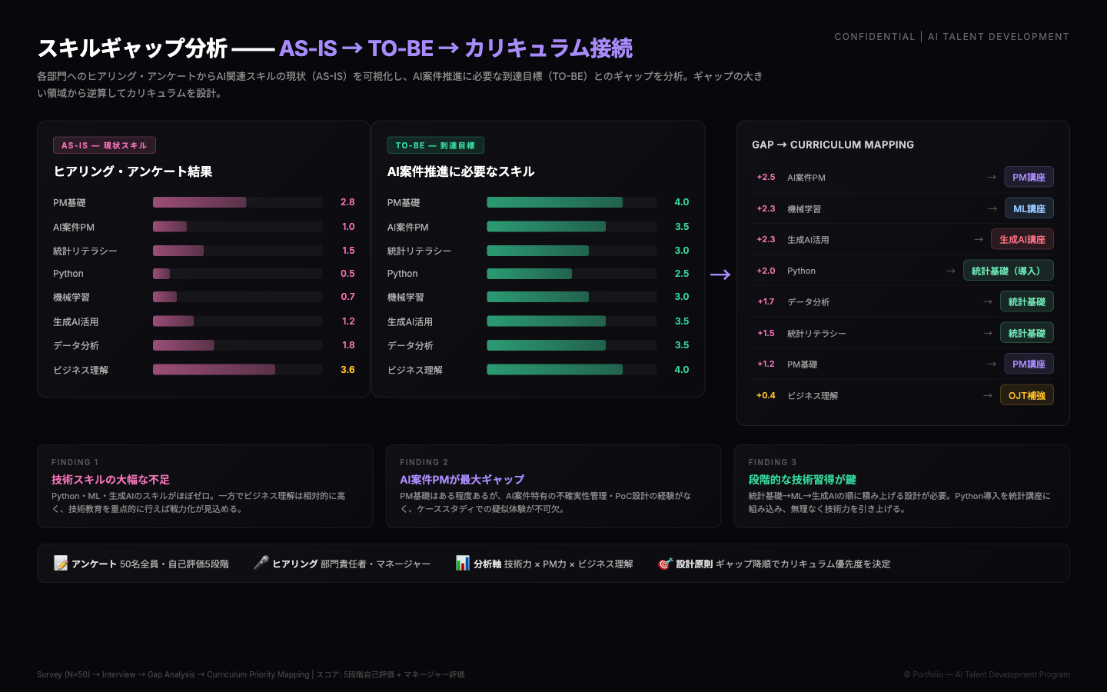Image resolution: width=1107 pixels, height=692 pixels.
Task: Click the small arrow in the 機械学習 mapping row
Action: click(992, 208)
